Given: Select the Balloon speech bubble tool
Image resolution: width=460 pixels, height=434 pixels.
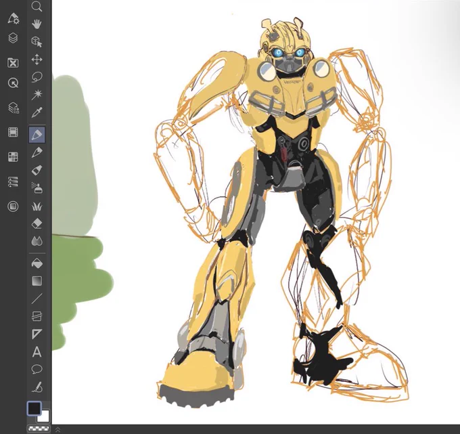Looking at the screenshot, I should [x=37, y=369].
